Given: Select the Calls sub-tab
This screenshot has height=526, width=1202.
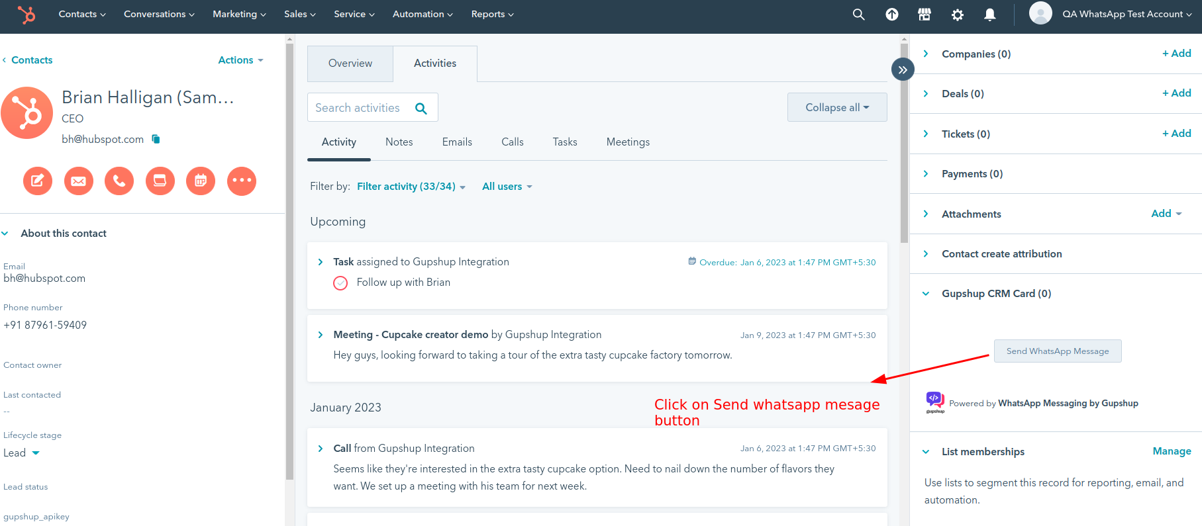Looking at the screenshot, I should 513,142.
